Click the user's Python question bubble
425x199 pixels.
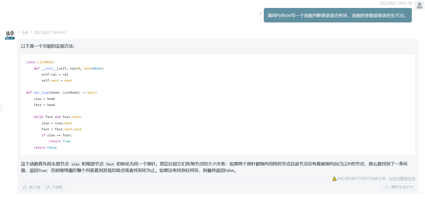(x=338, y=15)
